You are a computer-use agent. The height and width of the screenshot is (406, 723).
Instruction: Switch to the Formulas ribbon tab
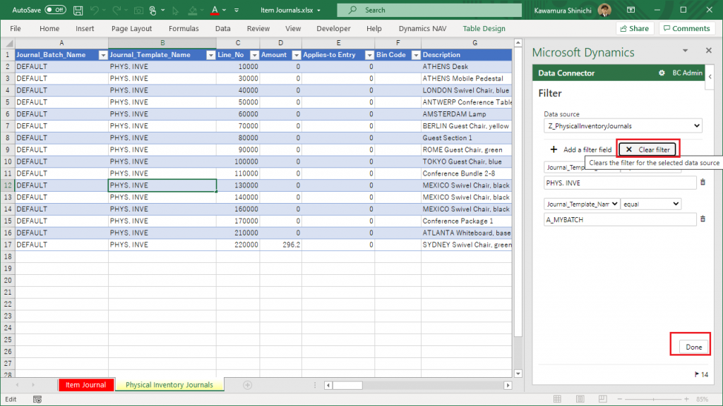(184, 28)
